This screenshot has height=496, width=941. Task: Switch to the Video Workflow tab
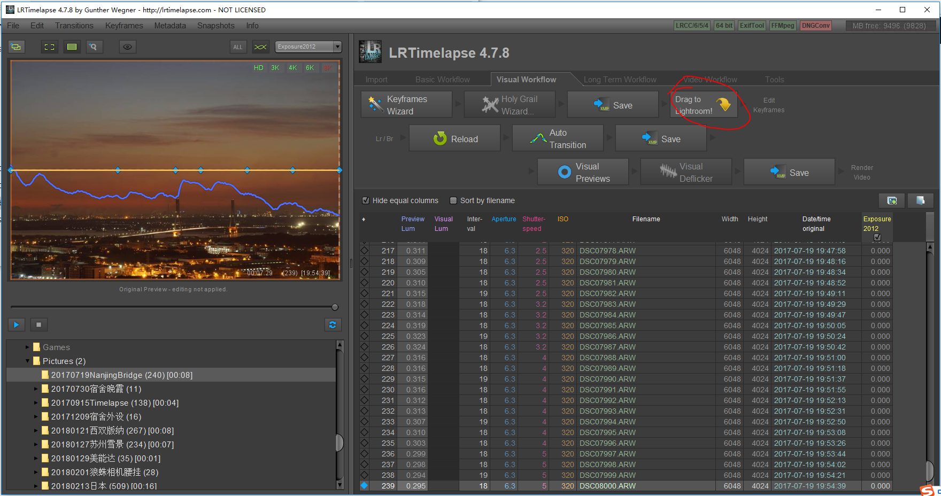(x=710, y=80)
